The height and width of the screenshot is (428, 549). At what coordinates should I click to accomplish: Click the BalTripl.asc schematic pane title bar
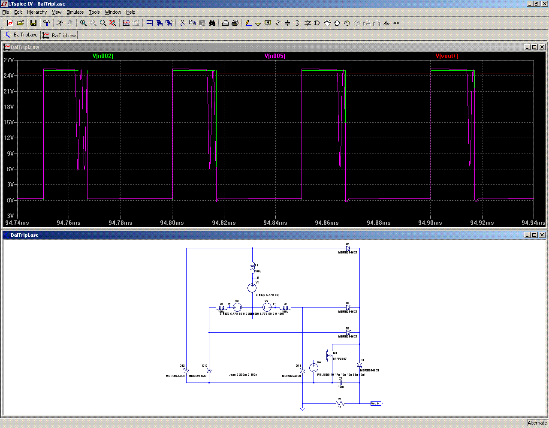(x=257, y=235)
